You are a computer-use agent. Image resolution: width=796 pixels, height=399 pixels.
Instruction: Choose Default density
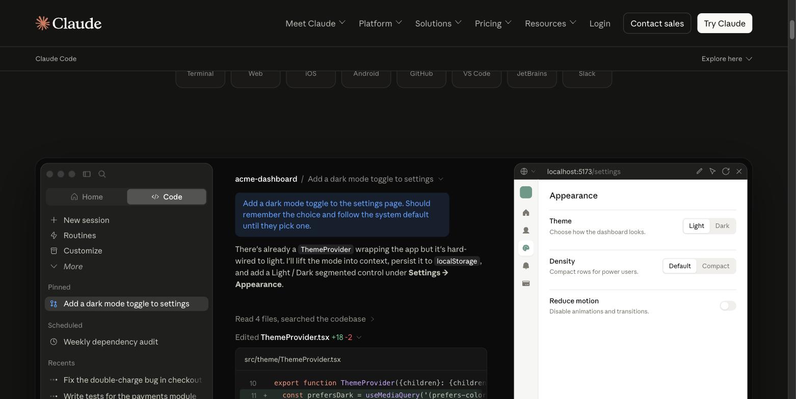[680, 266]
